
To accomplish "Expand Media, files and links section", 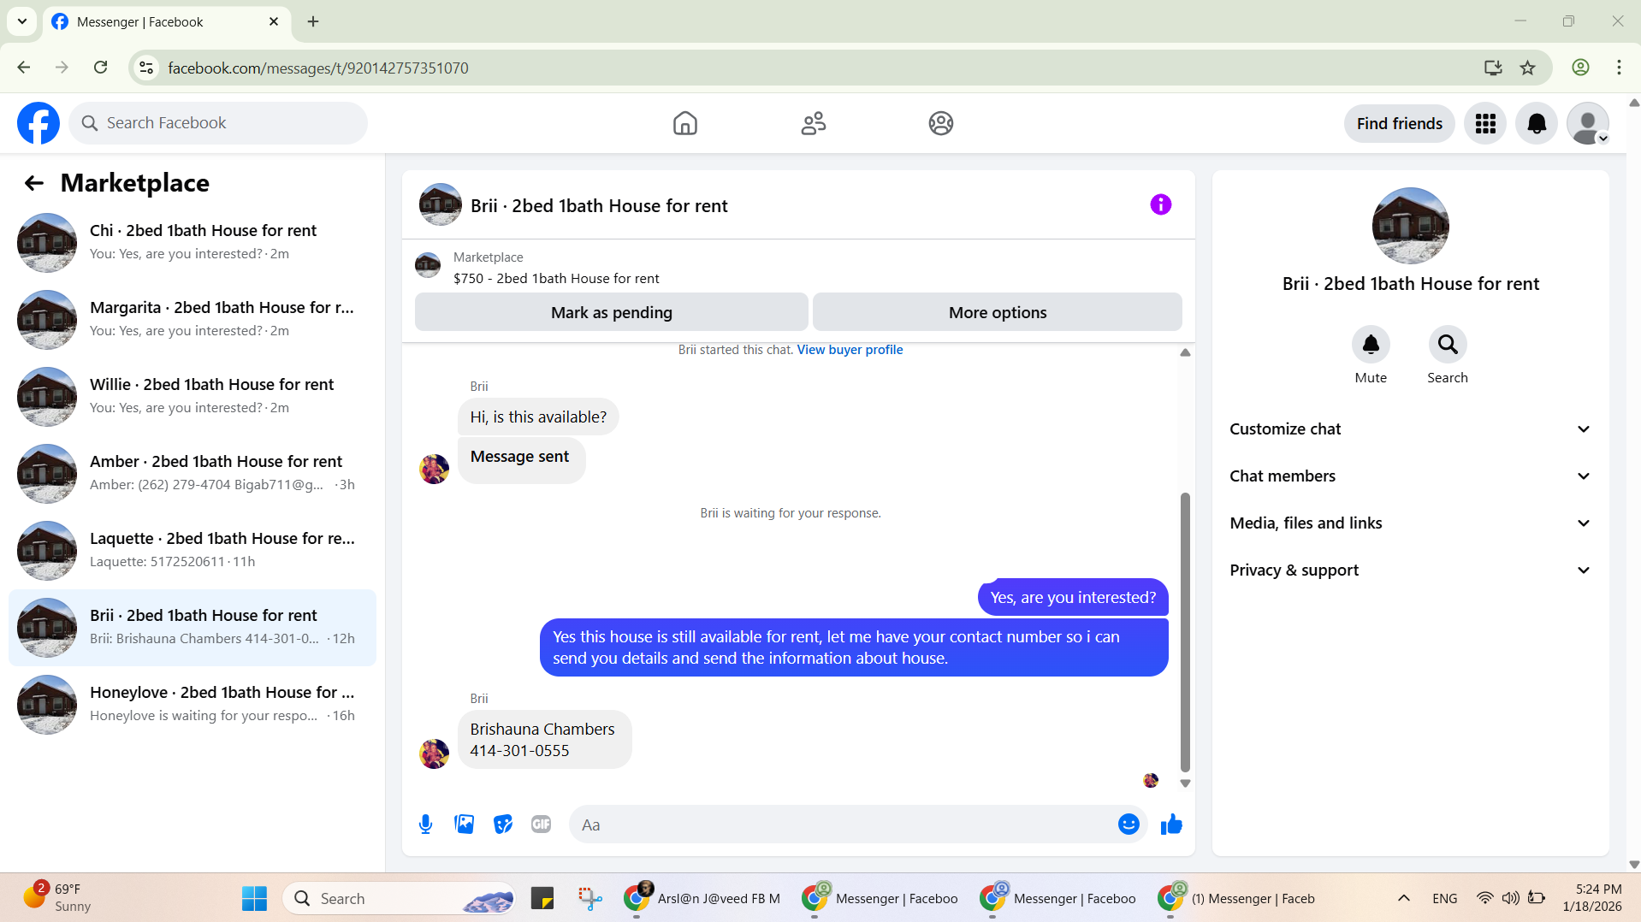I will (x=1410, y=523).
